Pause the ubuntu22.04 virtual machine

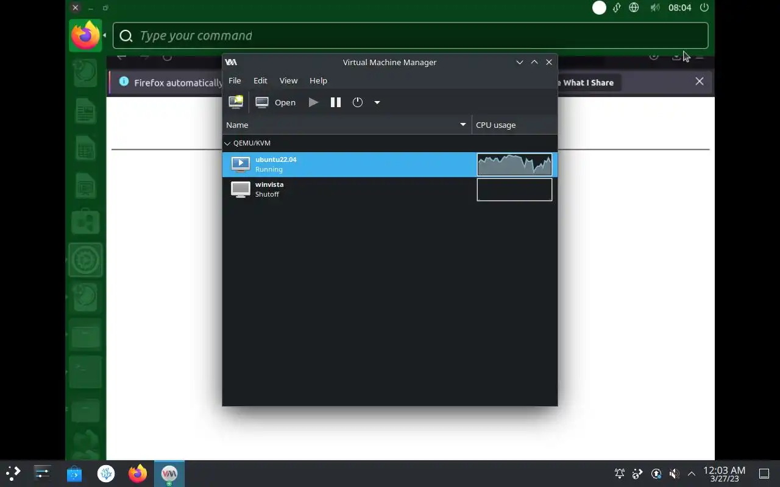click(x=336, y=102)
